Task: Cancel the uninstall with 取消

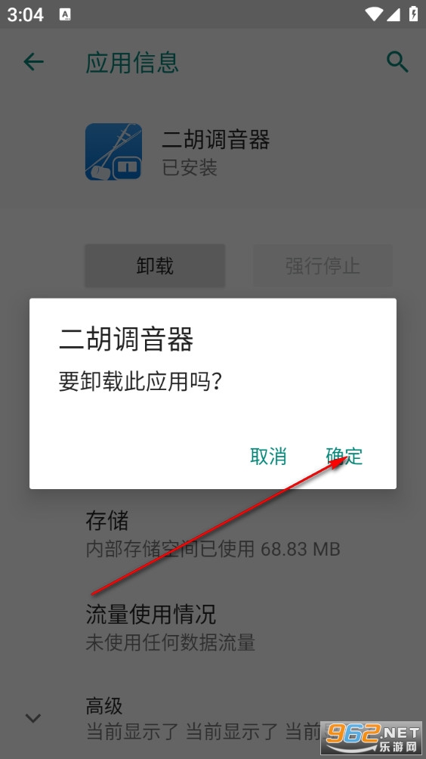Action: 268,456
